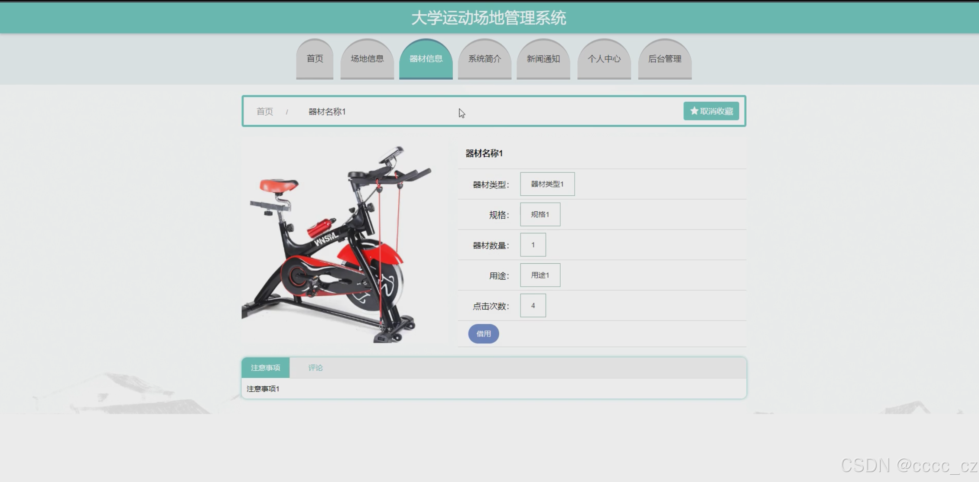
Task: Click the 器材数量 value box
Action: pos(533,245)
